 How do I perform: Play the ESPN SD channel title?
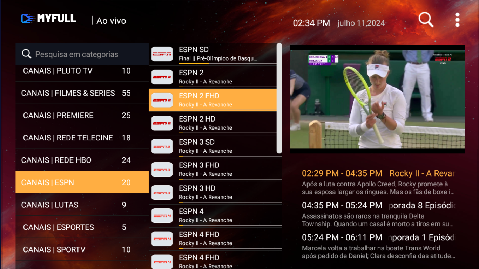(x=194, y=50)
